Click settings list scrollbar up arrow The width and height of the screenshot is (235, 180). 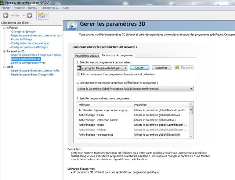(x=191, y=104)
